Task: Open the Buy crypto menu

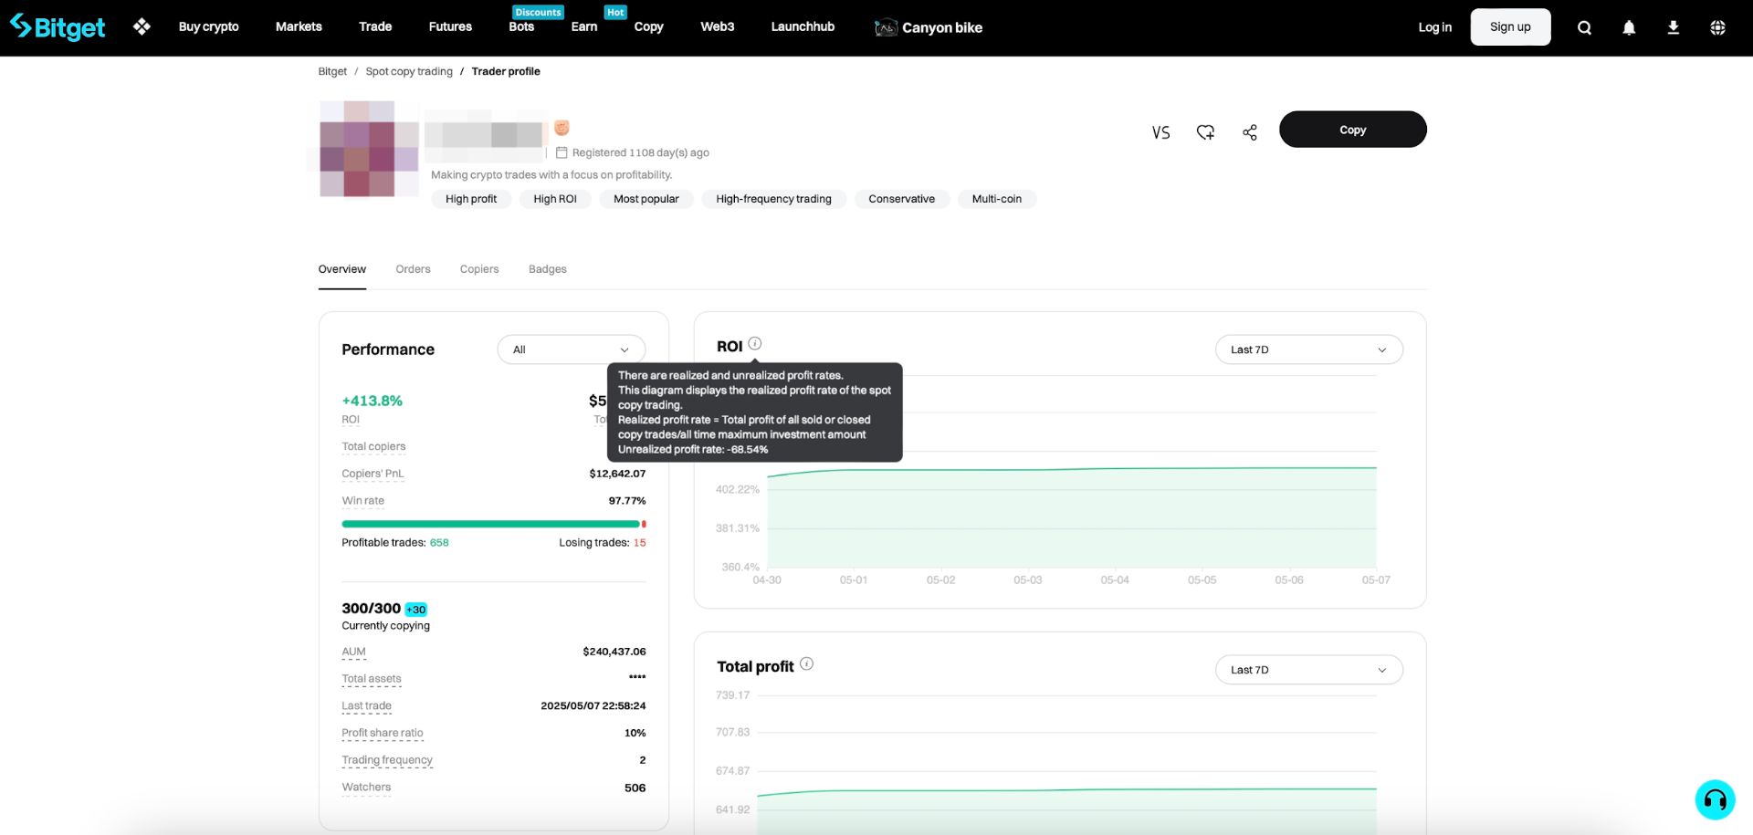Action: click(208, 27)
